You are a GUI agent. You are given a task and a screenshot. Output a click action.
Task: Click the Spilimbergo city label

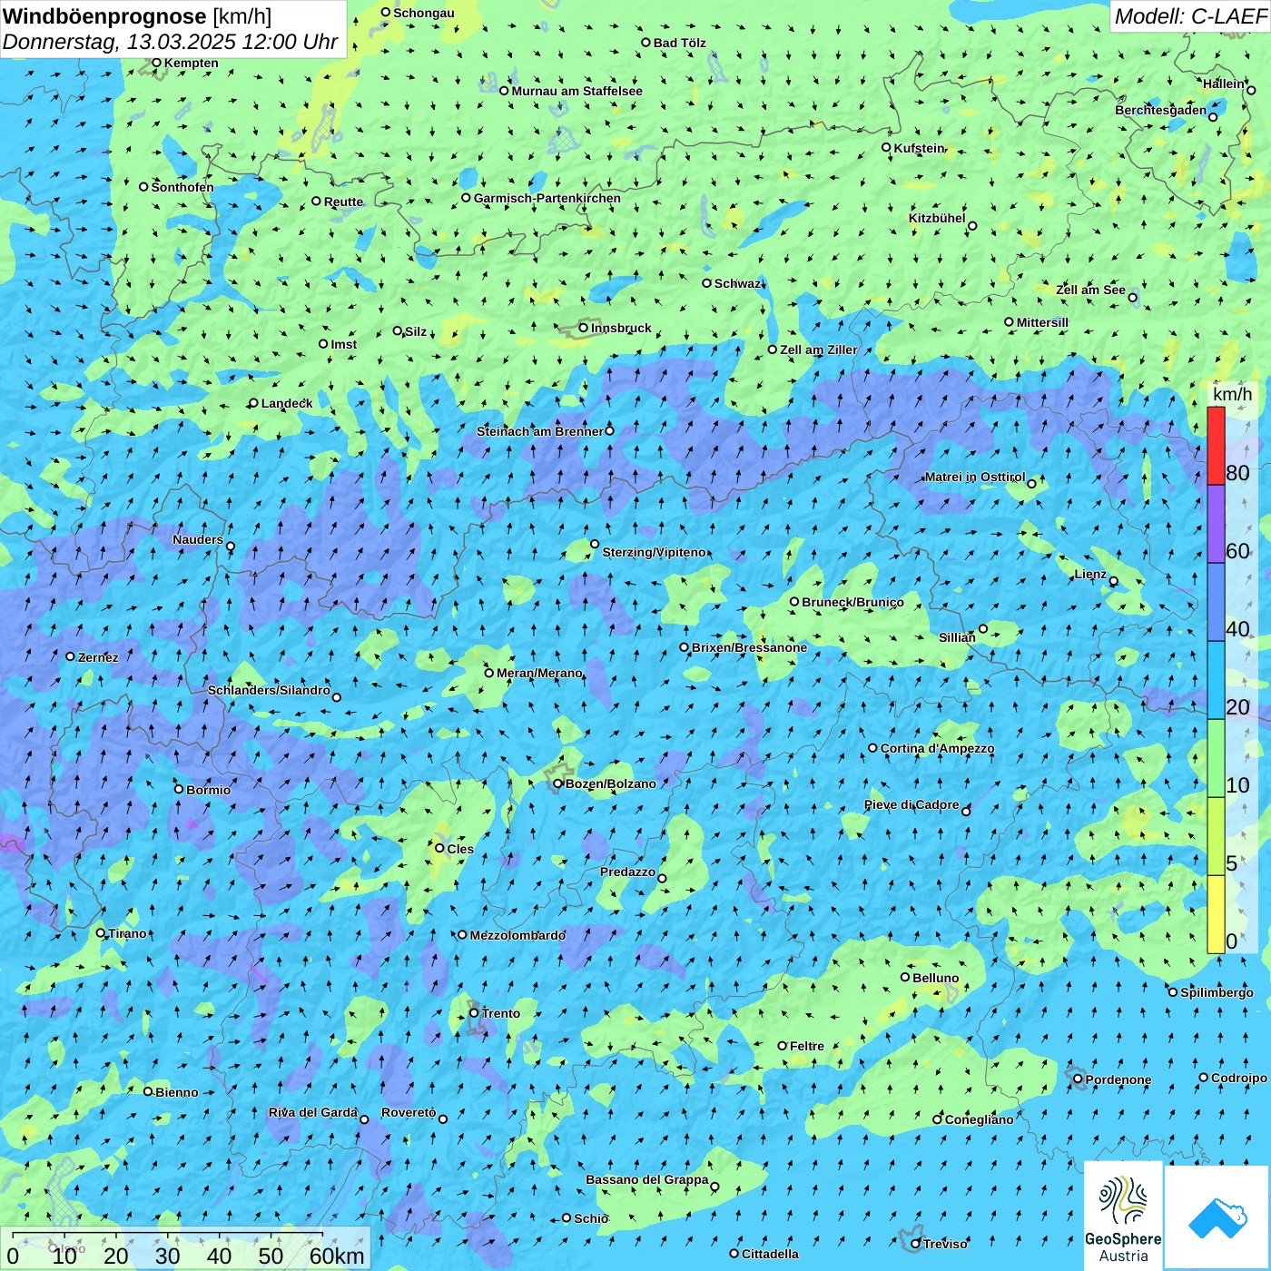pyautogui.click(x=1217, y=992)
